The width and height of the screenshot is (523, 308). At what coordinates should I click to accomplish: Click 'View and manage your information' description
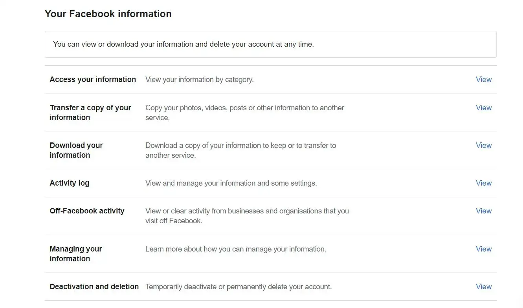pos(231,183)
